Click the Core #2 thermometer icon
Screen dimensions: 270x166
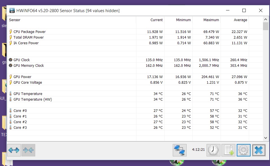[x=10, y=122]
